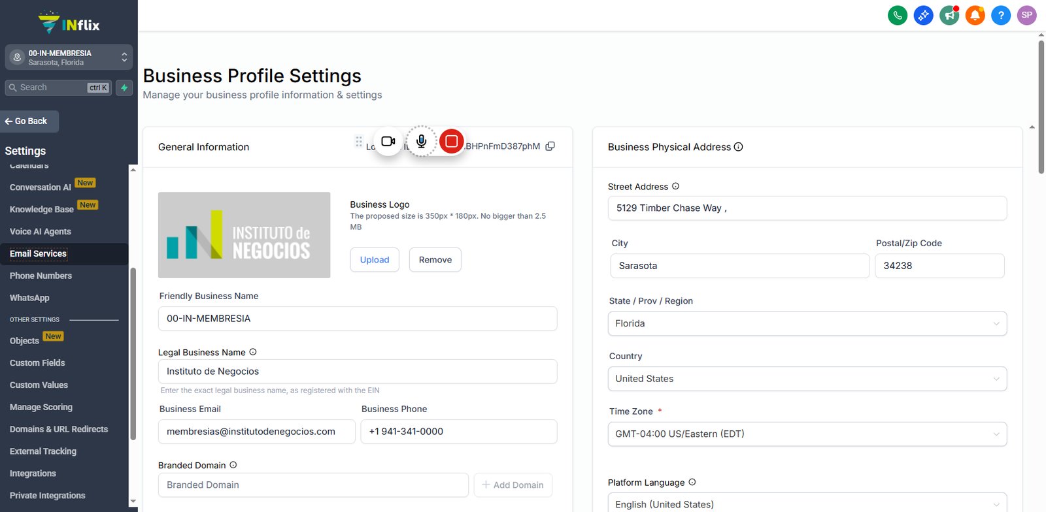
Task: Toggle the camera in recording toolbar
Action: (388, 141)
